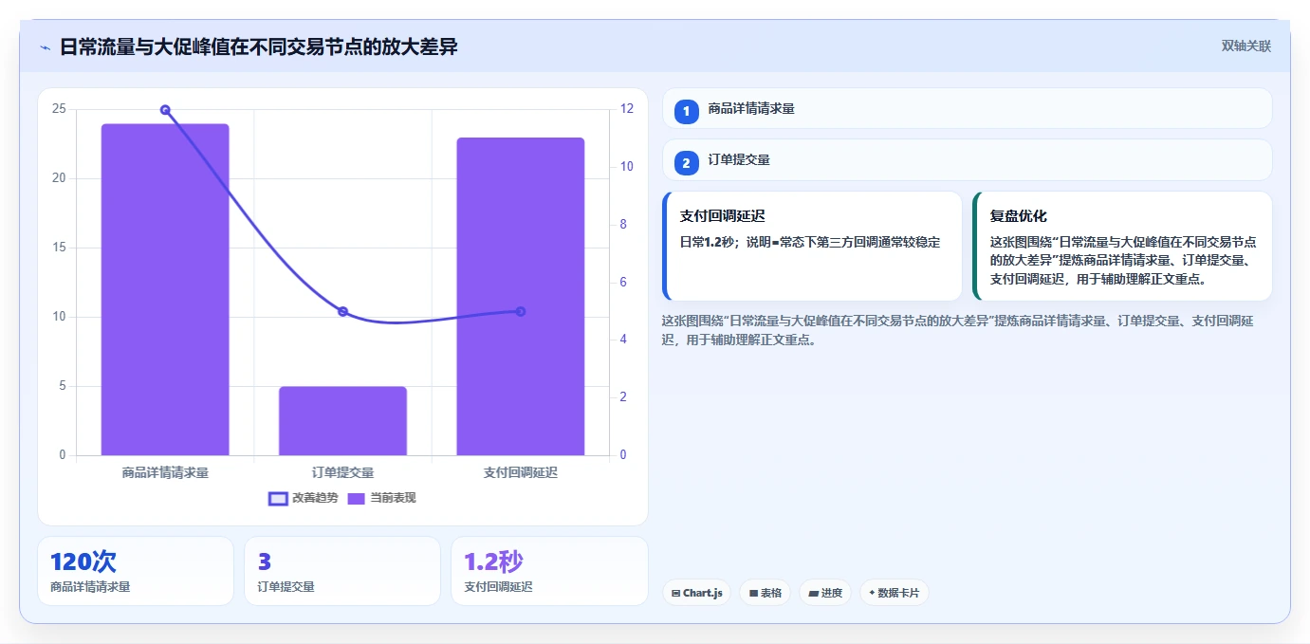
Task: Click the icon in 进度 tag
Action: coord(813,593)
